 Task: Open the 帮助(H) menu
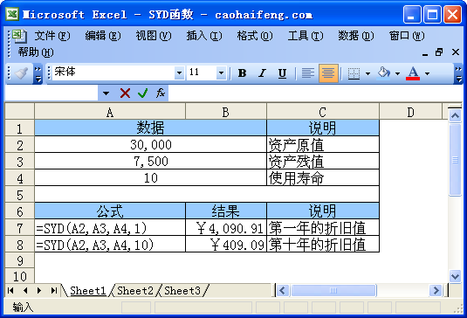tap(36, 52)
